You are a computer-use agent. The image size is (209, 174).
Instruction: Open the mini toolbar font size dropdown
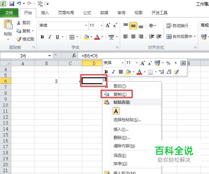(137, 63)
